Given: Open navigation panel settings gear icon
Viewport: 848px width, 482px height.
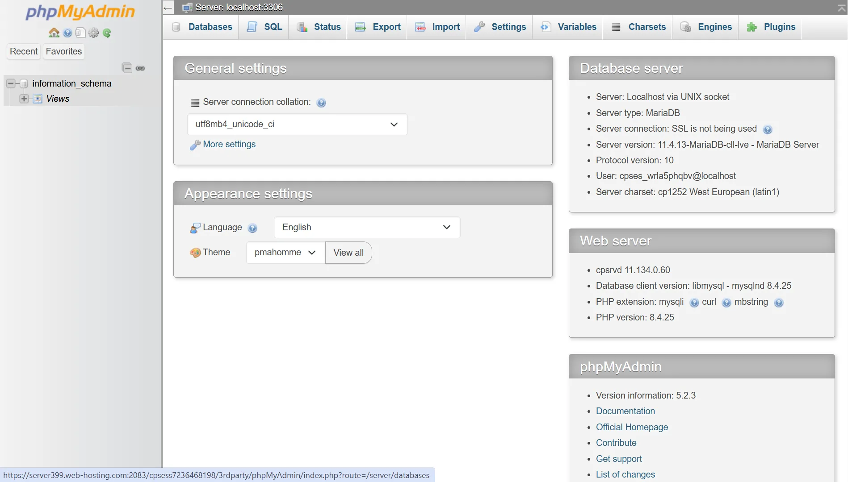Looking at the screenshot, I should [93, 33].
